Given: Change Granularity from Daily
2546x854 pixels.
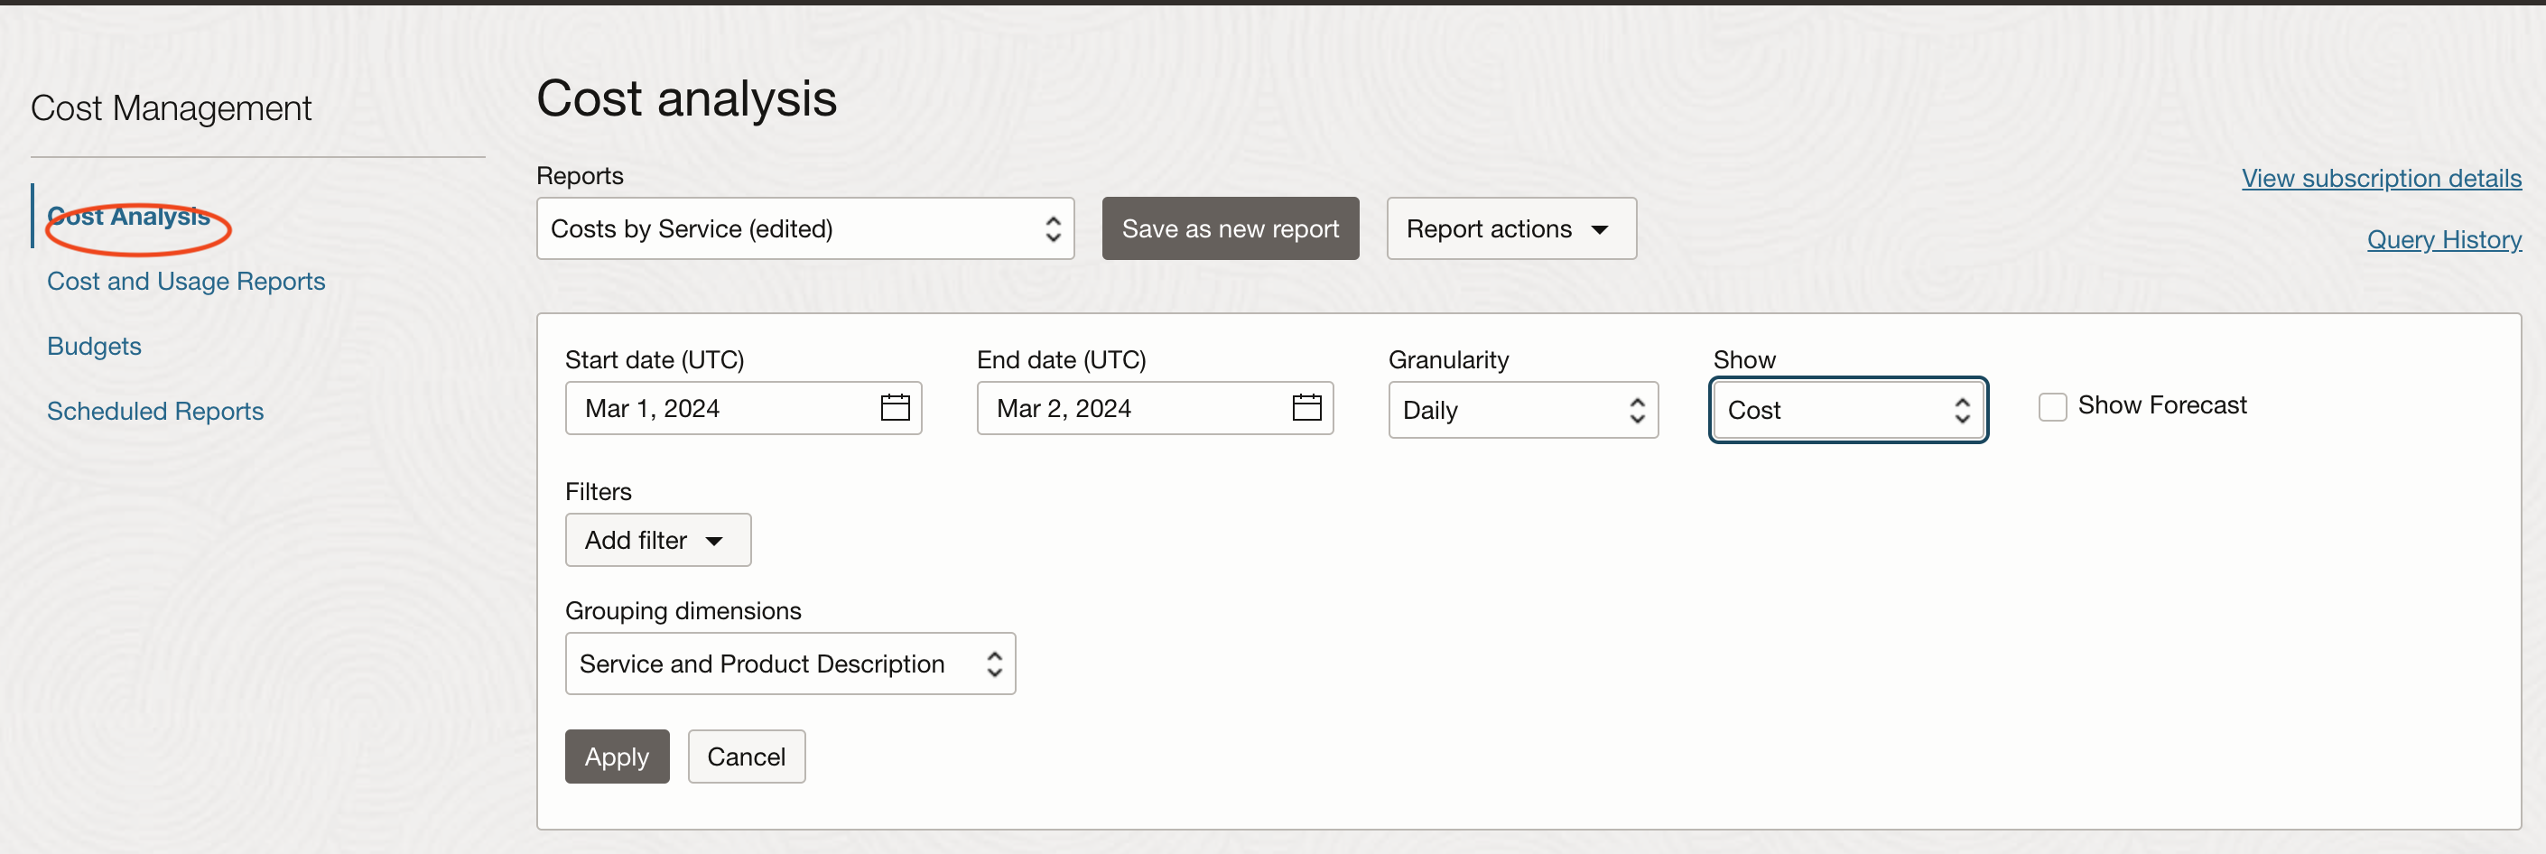Looking at the screenshot, I should (1522, 409).
